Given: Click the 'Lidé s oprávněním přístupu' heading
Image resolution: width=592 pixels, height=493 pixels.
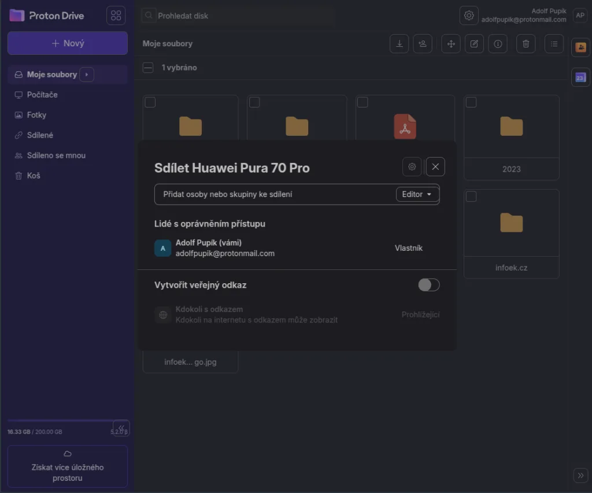Looking at the screenshot, I should point(210,224).
